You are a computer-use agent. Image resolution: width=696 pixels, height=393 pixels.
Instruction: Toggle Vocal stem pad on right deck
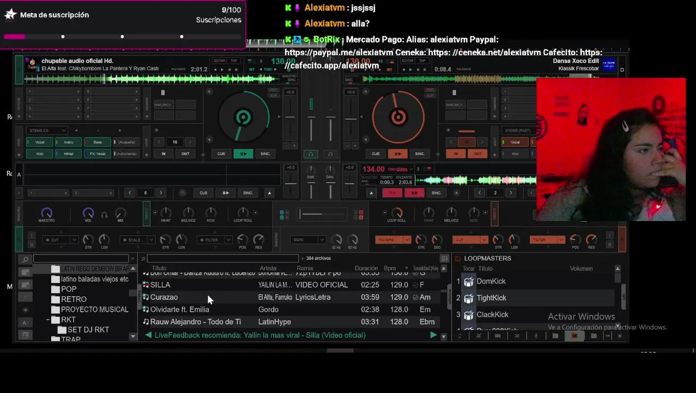[515, 142]
